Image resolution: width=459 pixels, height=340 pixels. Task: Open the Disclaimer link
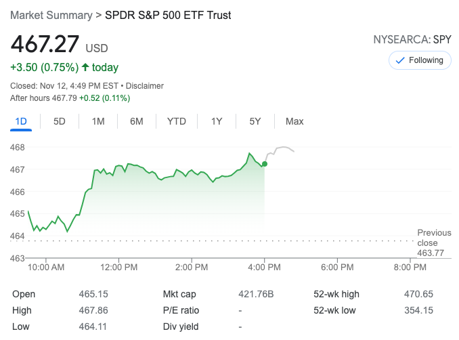[x=146, y=86]
